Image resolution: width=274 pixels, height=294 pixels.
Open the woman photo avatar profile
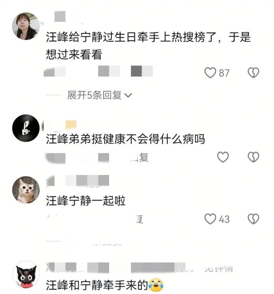(x=26, y=26)
